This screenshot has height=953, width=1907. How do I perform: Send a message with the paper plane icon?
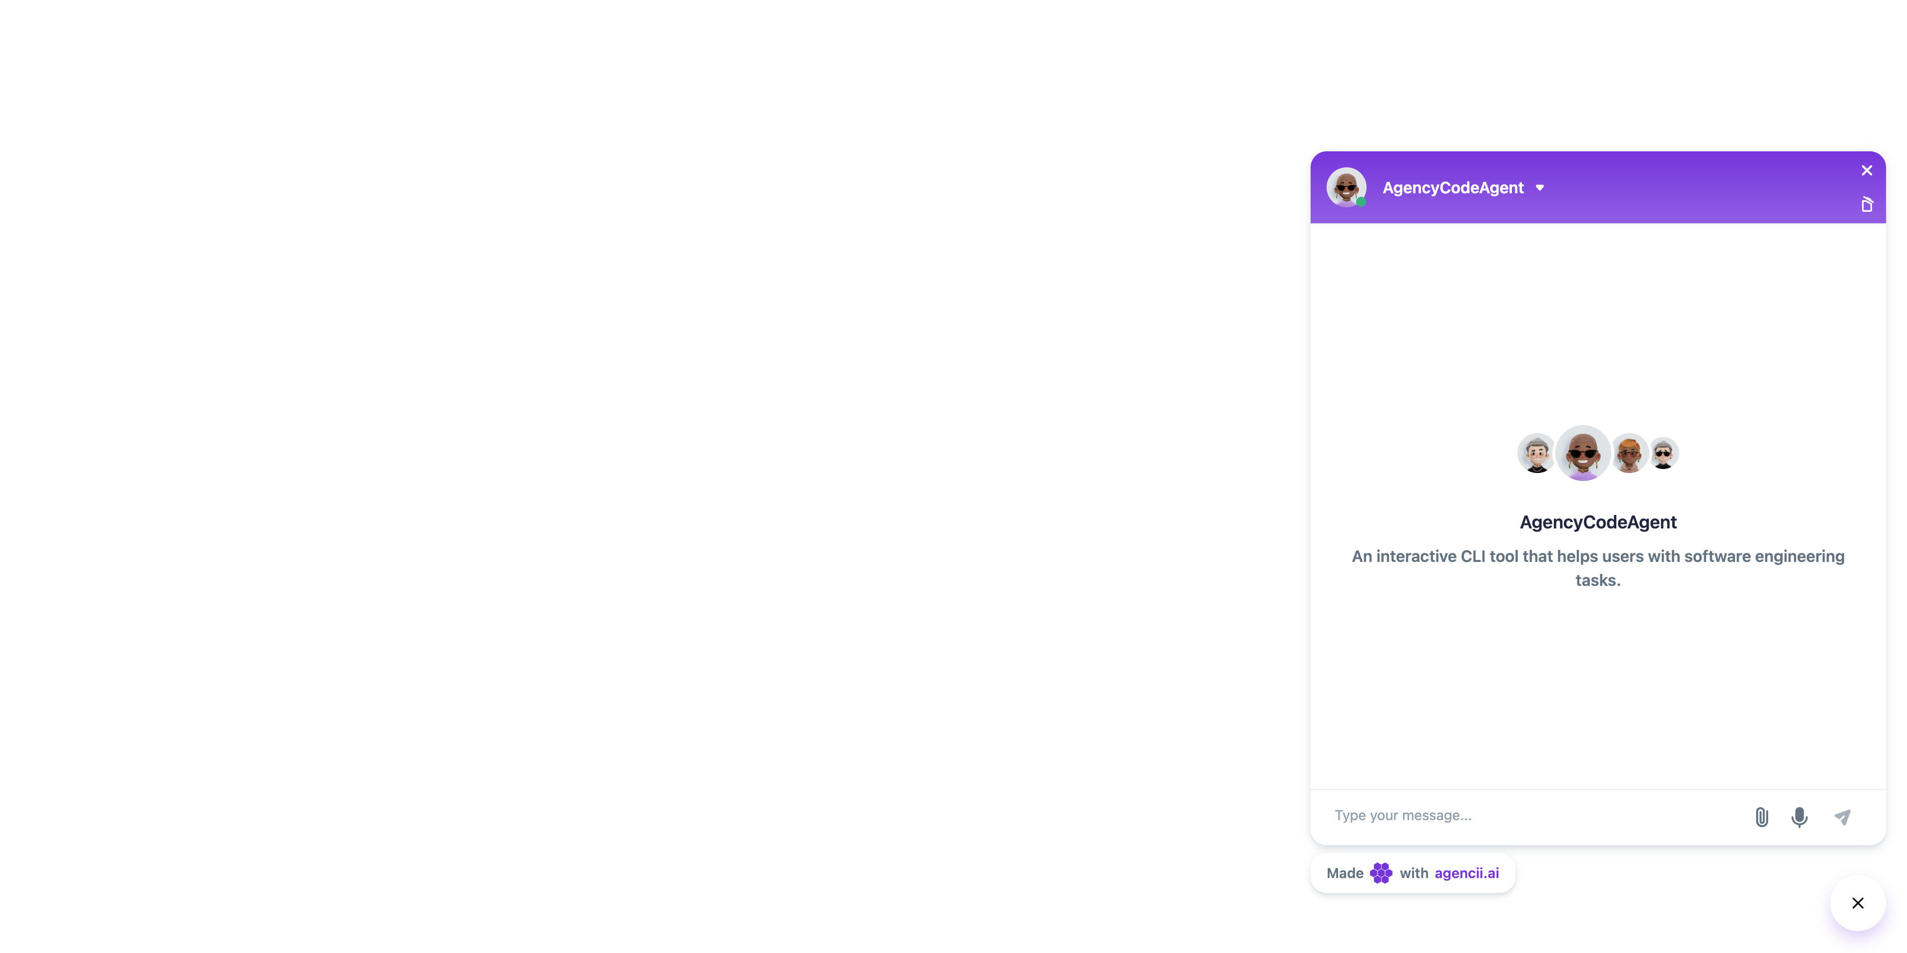1843,817
